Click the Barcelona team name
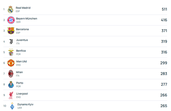171x111 pixels. tap(22, 29)
